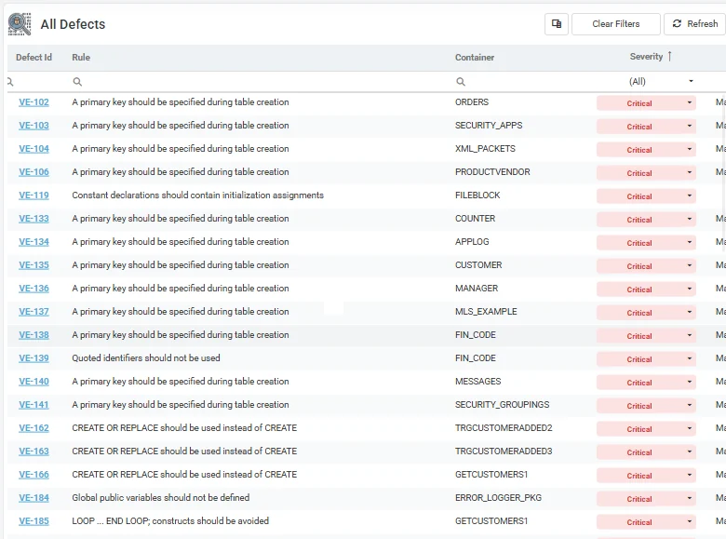Open defect link VE-140
This screenshot has width=726, height=539.
[34, 382]
